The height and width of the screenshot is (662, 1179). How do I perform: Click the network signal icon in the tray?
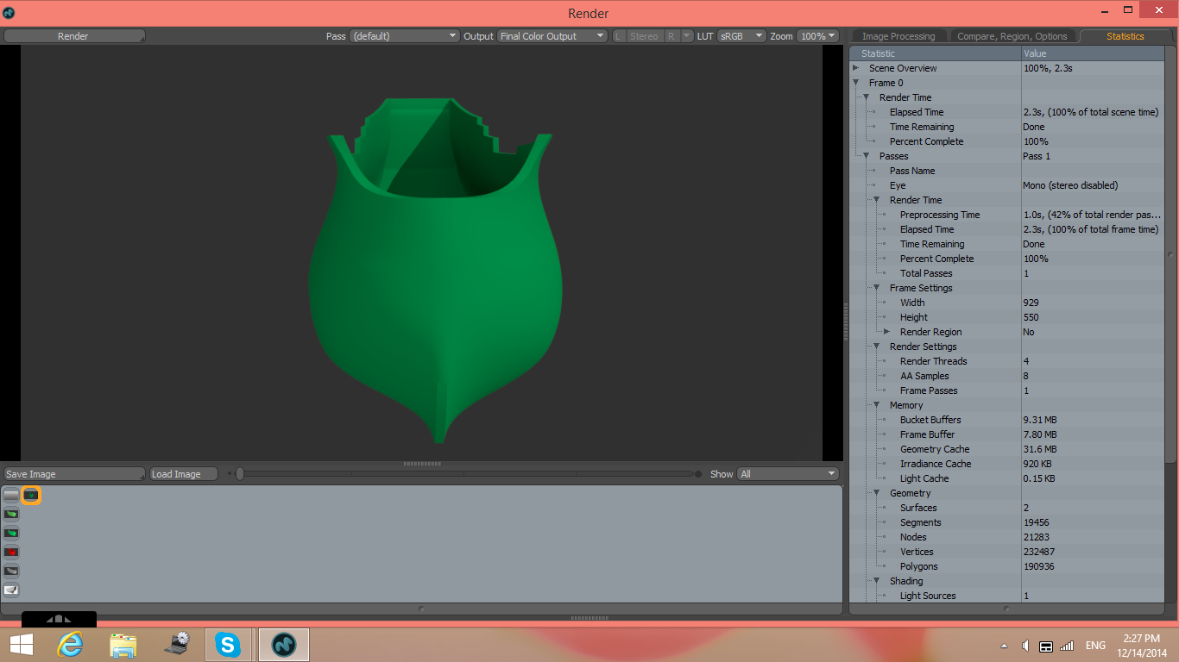pos(1067,646)
